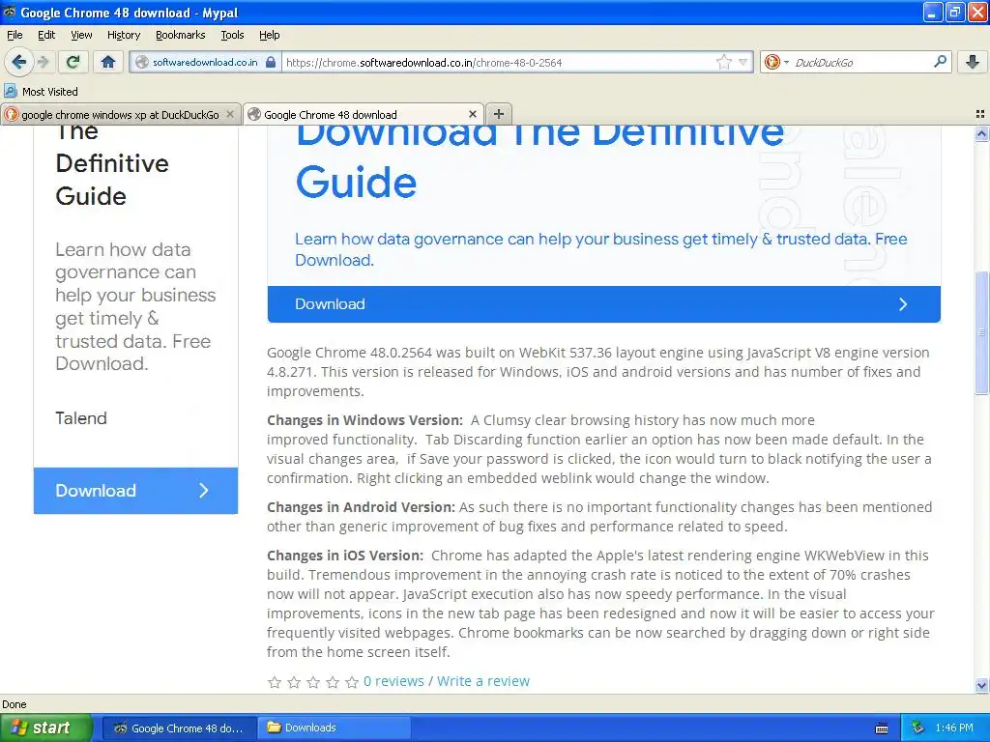The image size is (990, 742).
Task: Go back with the back arrow button
Action: pos(19,62)
